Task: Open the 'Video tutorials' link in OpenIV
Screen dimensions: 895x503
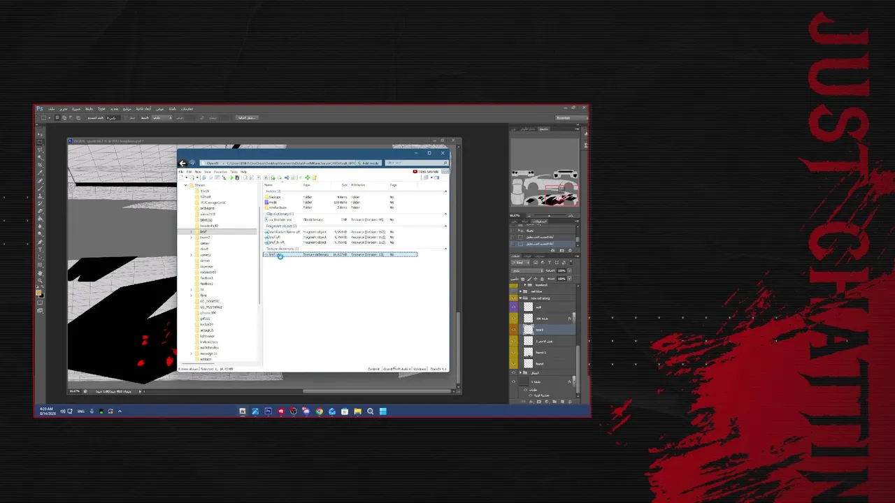Action: click(426, 172)
